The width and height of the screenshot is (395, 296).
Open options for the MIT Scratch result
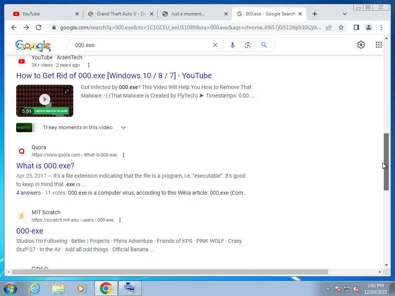tap(120, 220)
